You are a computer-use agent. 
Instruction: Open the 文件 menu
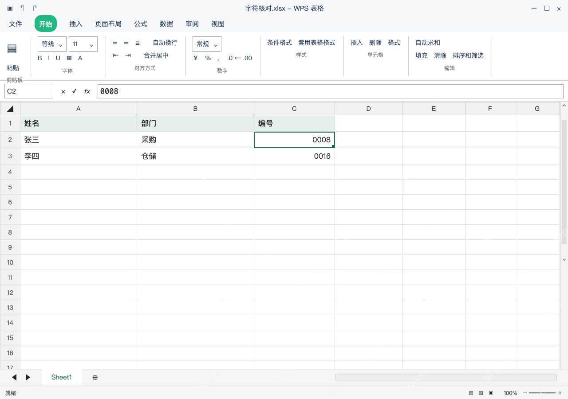(16, 24)
